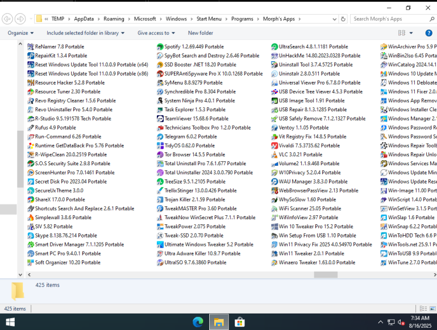Click the Revo Uninstaller Pro 5.4.0 icon
437x330 pixels.
[31, 110]
